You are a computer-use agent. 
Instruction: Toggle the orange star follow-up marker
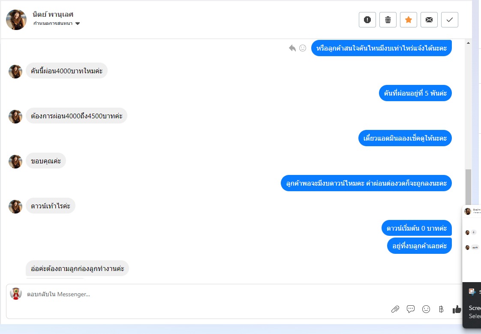tap(408, 20)
